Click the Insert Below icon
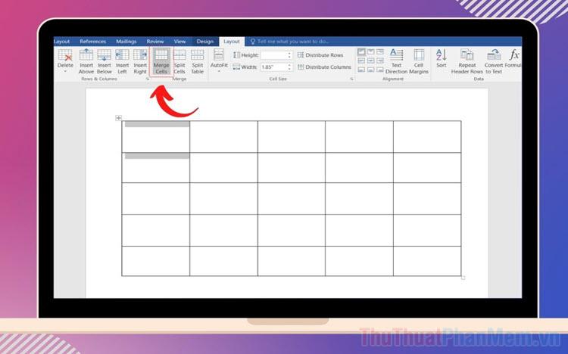 pyautogui.click(x=104, y=61)
